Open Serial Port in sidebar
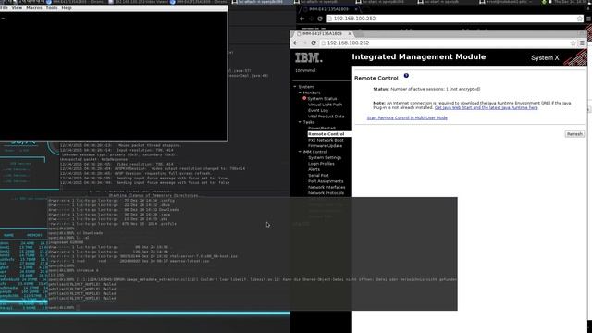Image resolution: width=592 pixels, height=333 pixels. click(x=318, y=175)
